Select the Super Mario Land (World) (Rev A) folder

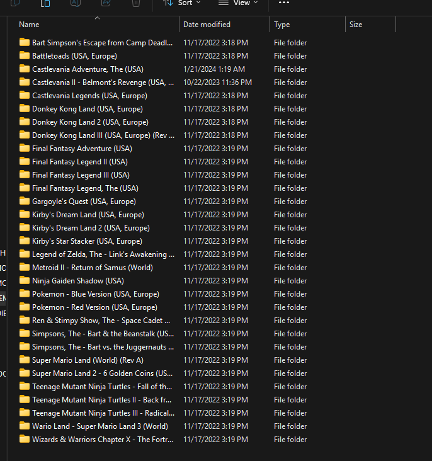[x=88, y=360]
